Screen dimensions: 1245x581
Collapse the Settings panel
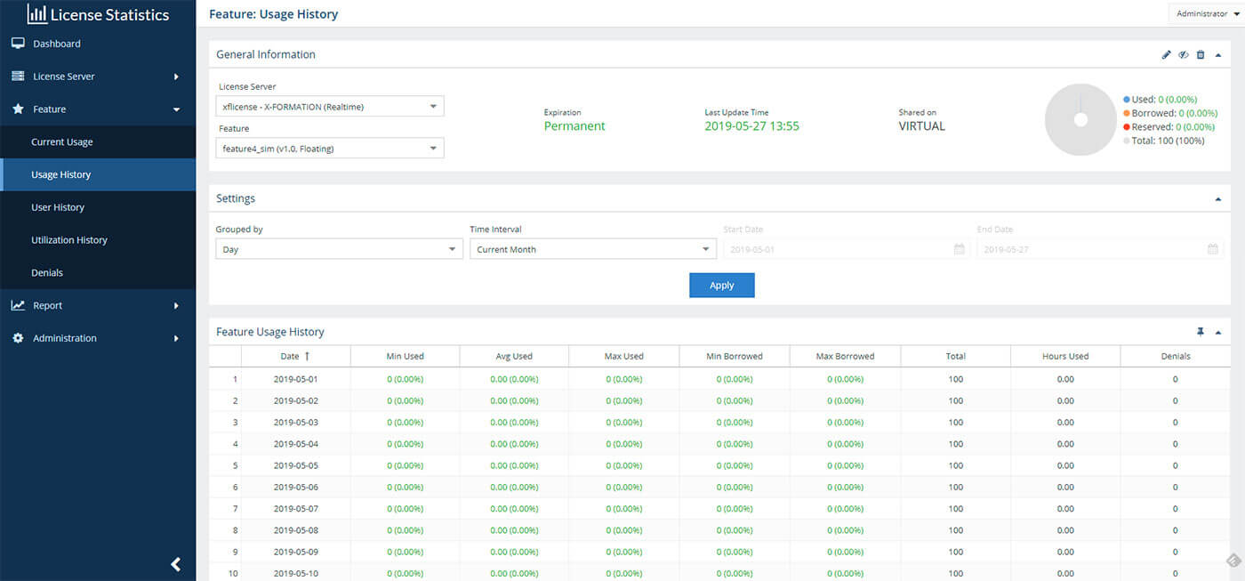tap(1218, 199)
